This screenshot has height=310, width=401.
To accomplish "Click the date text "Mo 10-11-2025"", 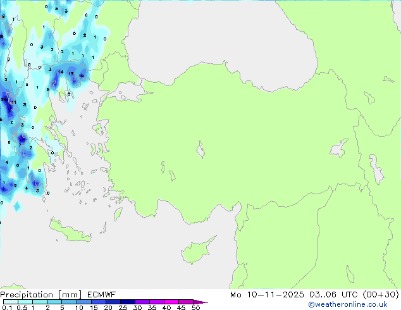I will point(267,295).
